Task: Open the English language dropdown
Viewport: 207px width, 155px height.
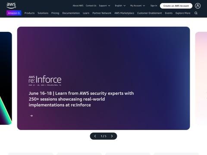Action: point(120,6)
